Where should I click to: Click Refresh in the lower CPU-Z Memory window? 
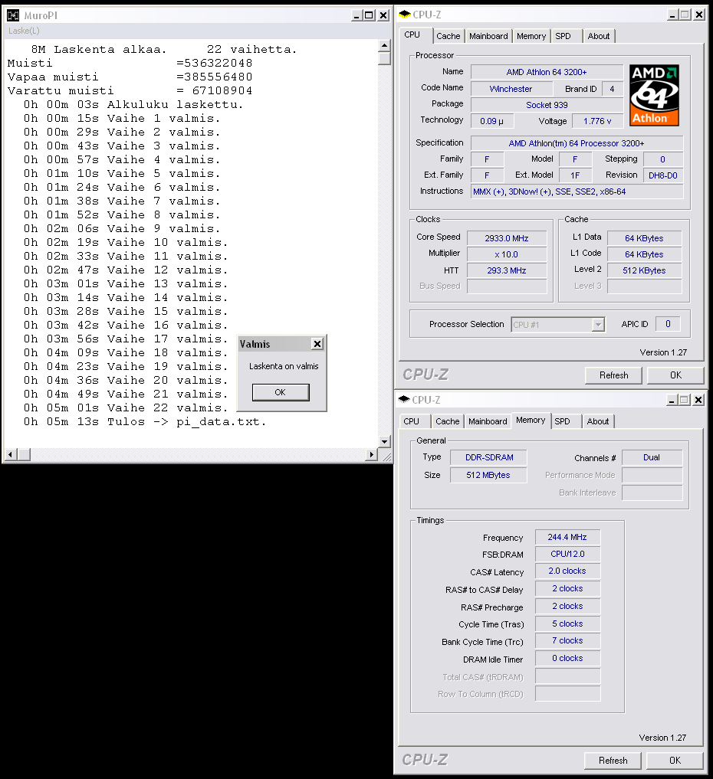613,760
